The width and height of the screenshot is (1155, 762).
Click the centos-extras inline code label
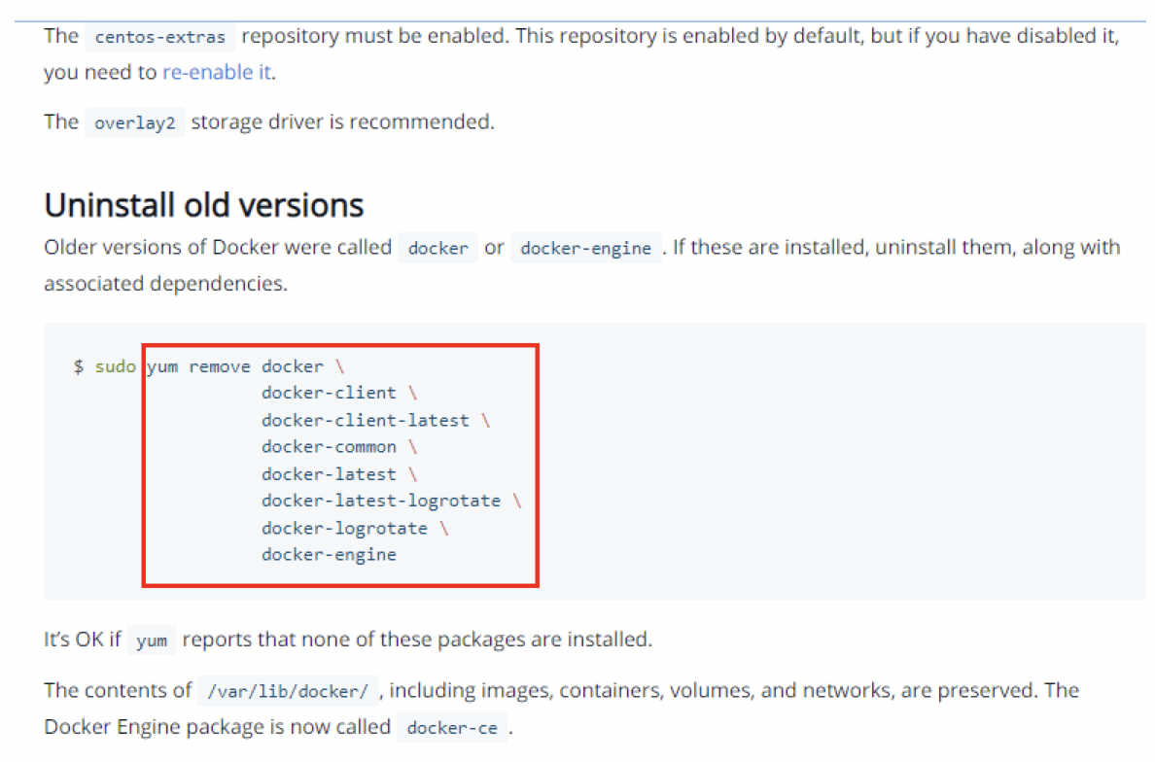coord(160,38)
